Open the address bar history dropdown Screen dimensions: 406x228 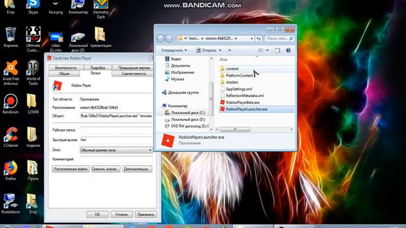pyautogui.click(x=251, y=39)
